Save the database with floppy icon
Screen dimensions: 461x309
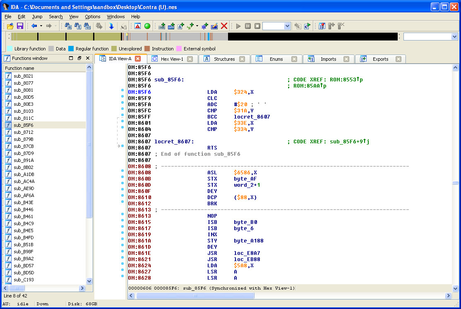tap(19, 26)
